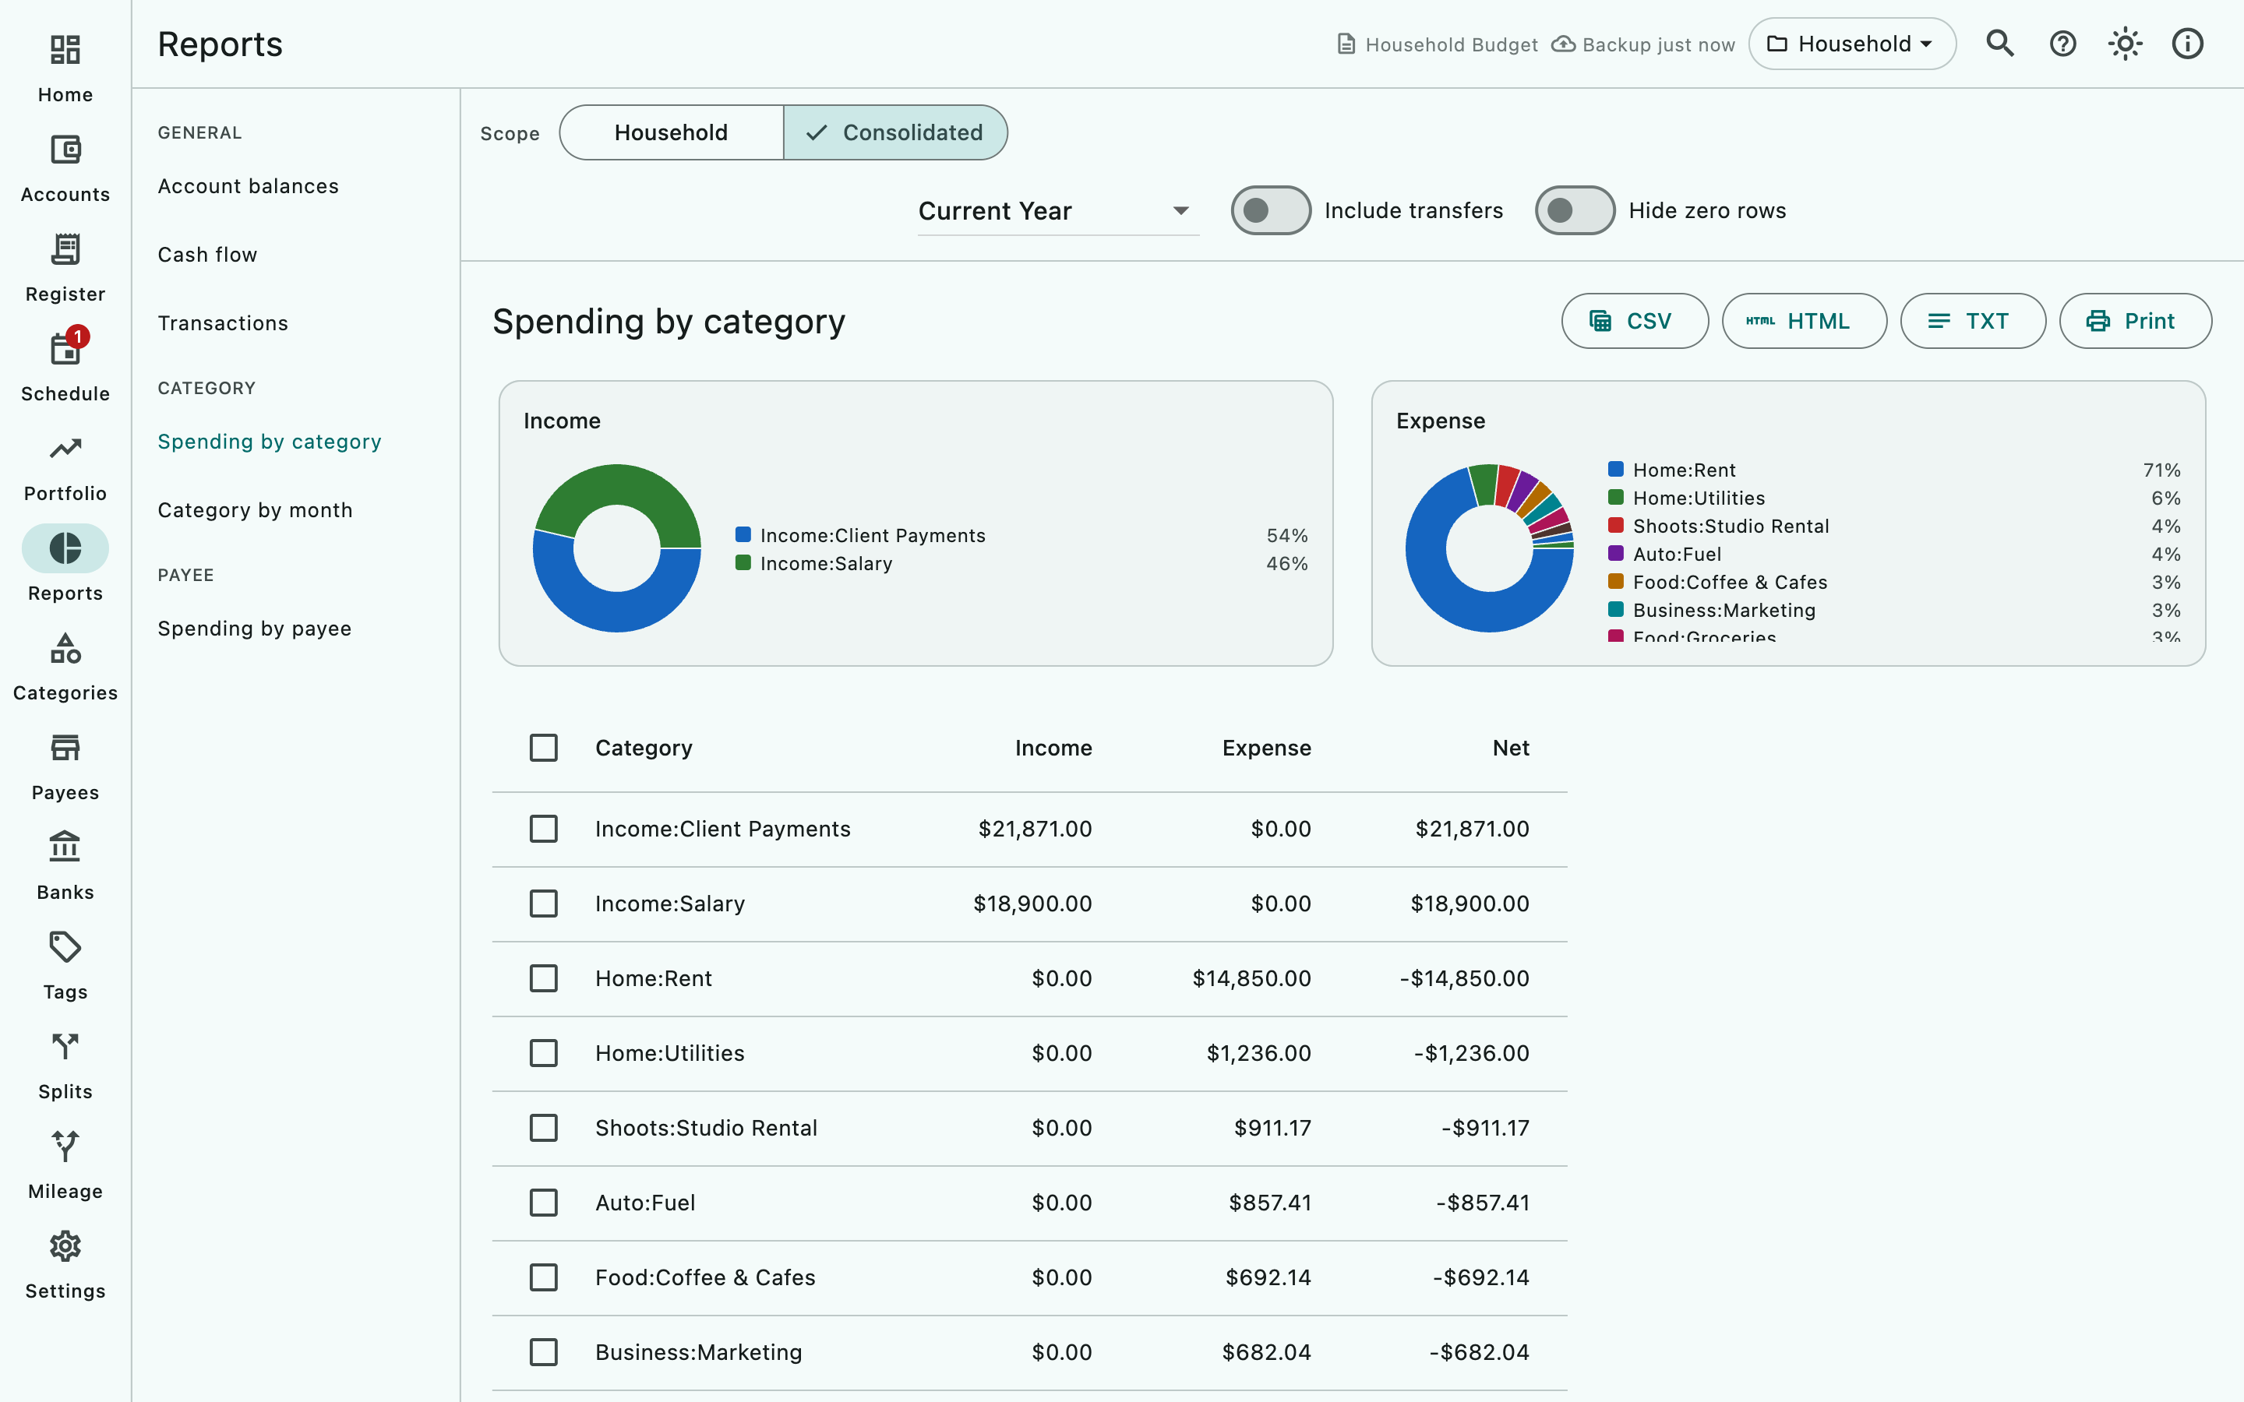2244x1402 pixels.
Task: Open the Mileage icon
Action: [65, 1146]
